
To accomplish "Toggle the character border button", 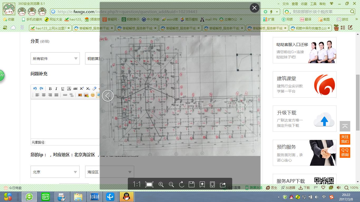I will (x=69, y=89).
